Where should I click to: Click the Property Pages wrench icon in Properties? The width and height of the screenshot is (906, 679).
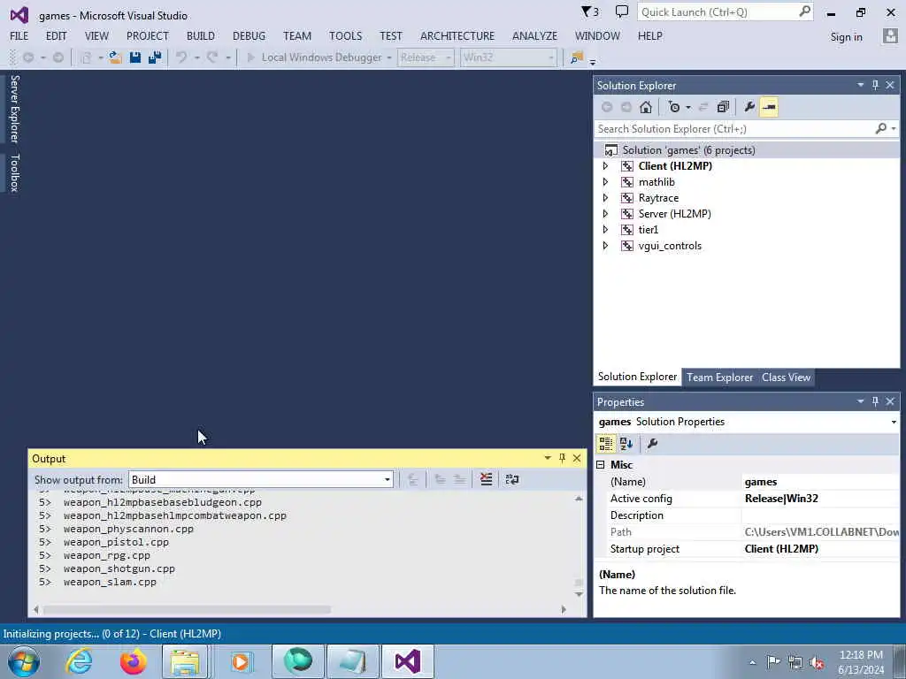point(652,444)
